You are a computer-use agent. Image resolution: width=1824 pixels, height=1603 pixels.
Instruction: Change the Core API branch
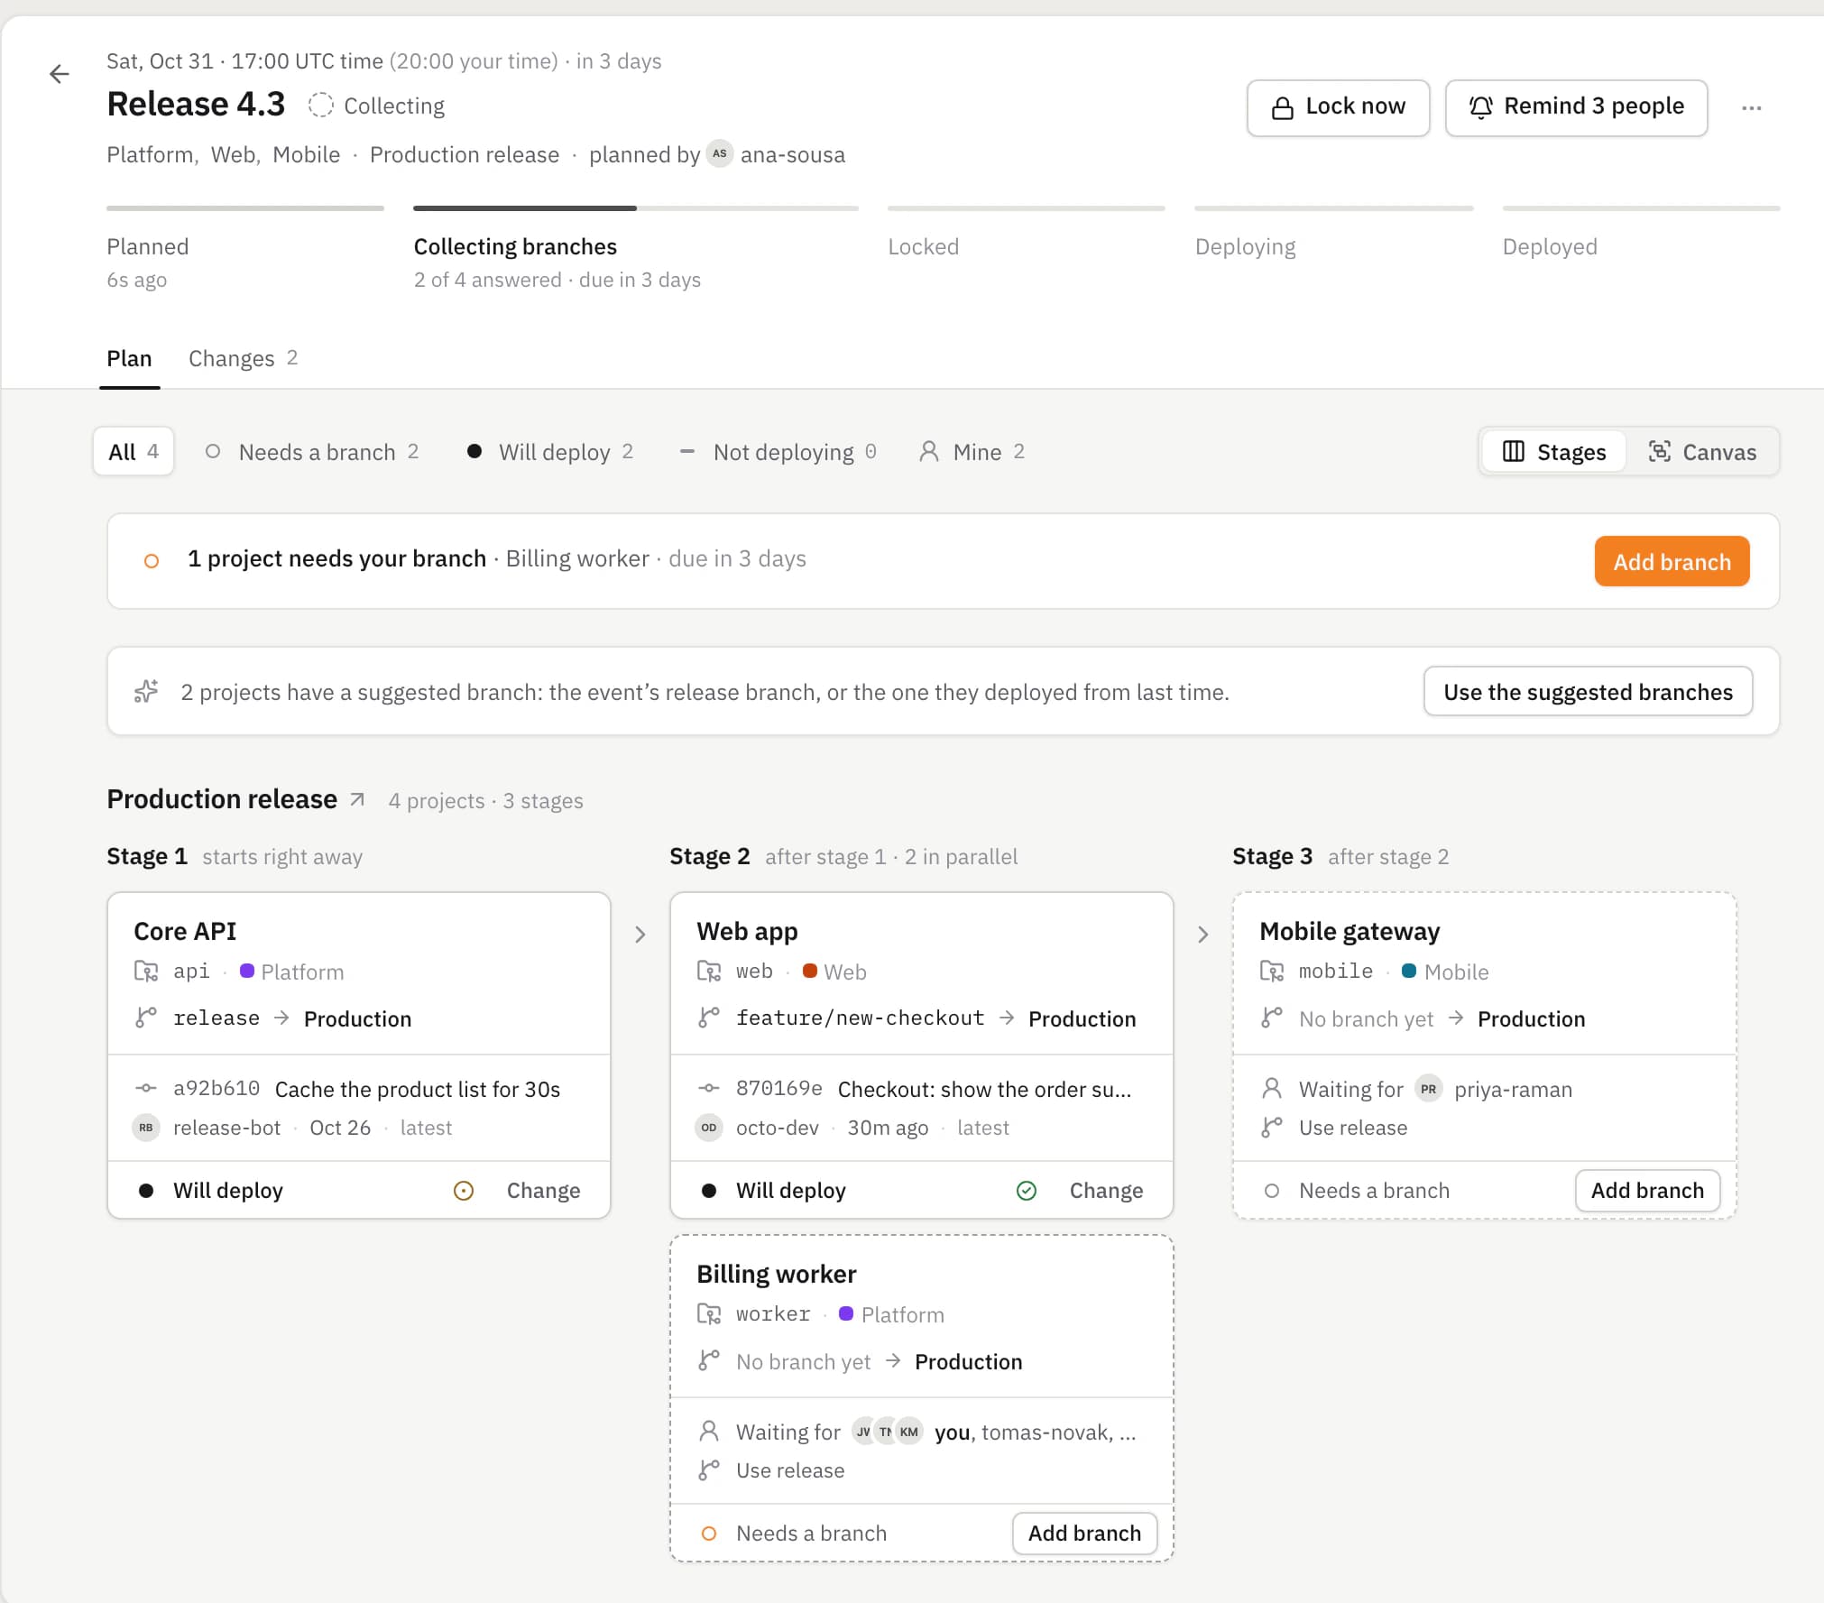point(543,1190)
